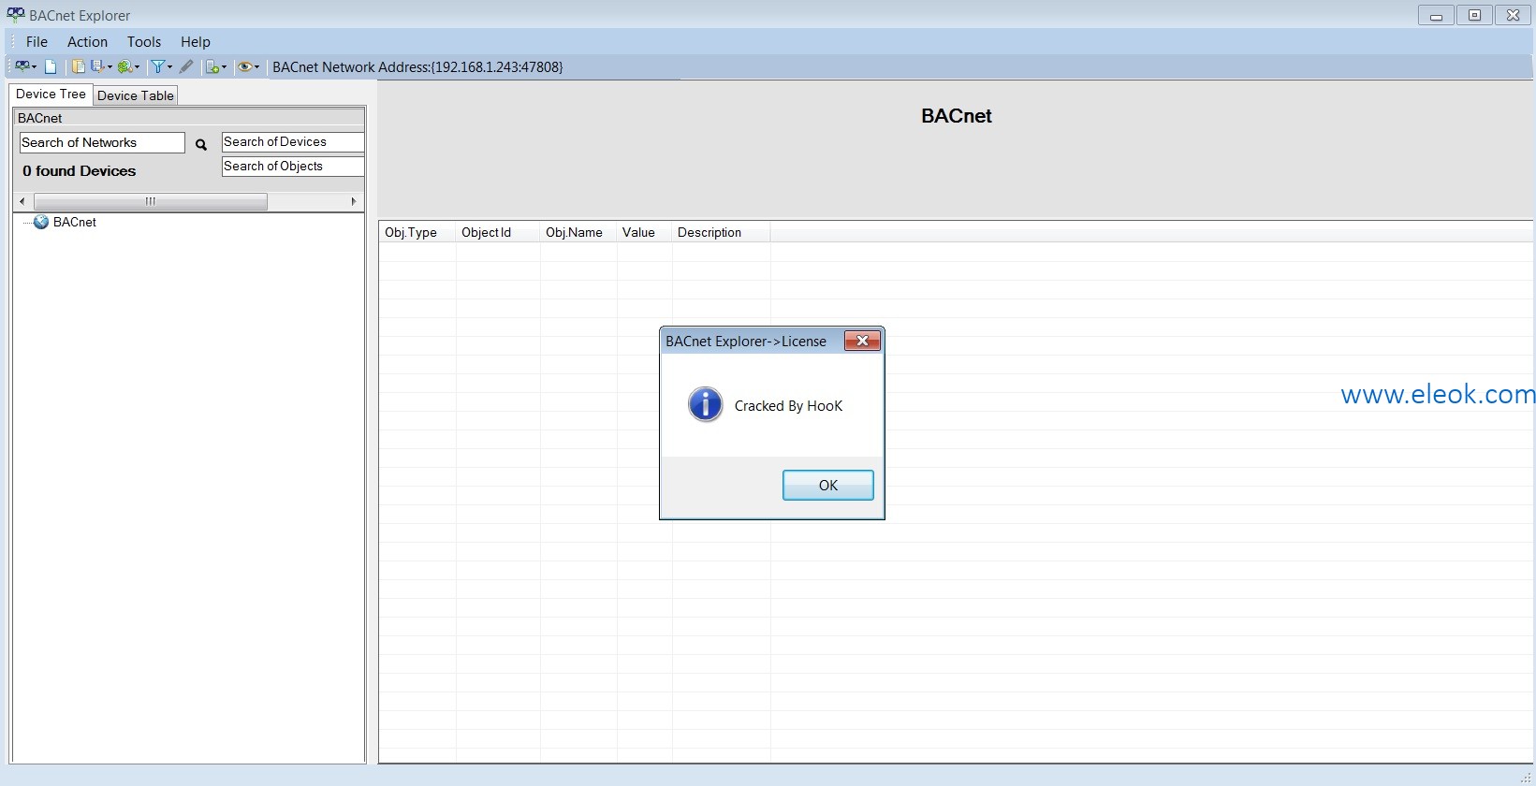Open the Help menu
This screenshot has height=786, width=1536.
click(x=196, y=41)
